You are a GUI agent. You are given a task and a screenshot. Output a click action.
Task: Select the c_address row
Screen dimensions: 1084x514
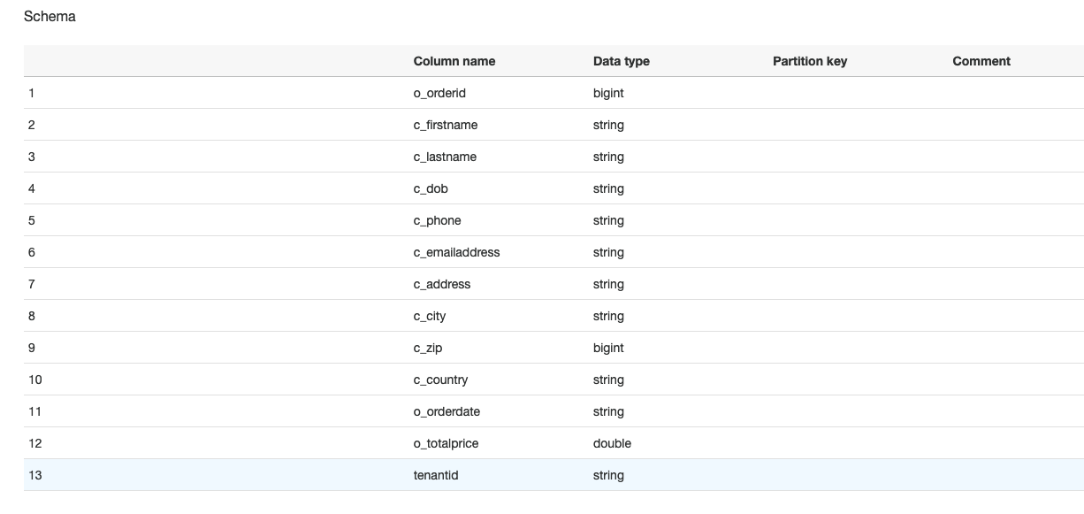coord(553,284)
